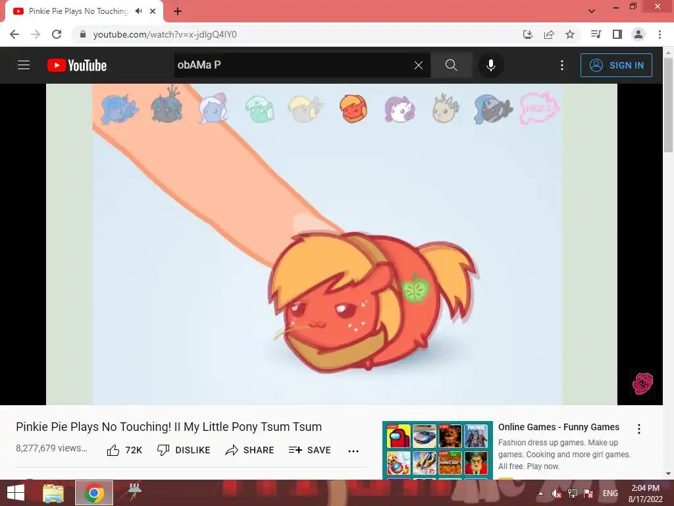The height and width of the screenshot is (506, 674).
Task: Reload the YouTube page
Action: tap(57, 34)
